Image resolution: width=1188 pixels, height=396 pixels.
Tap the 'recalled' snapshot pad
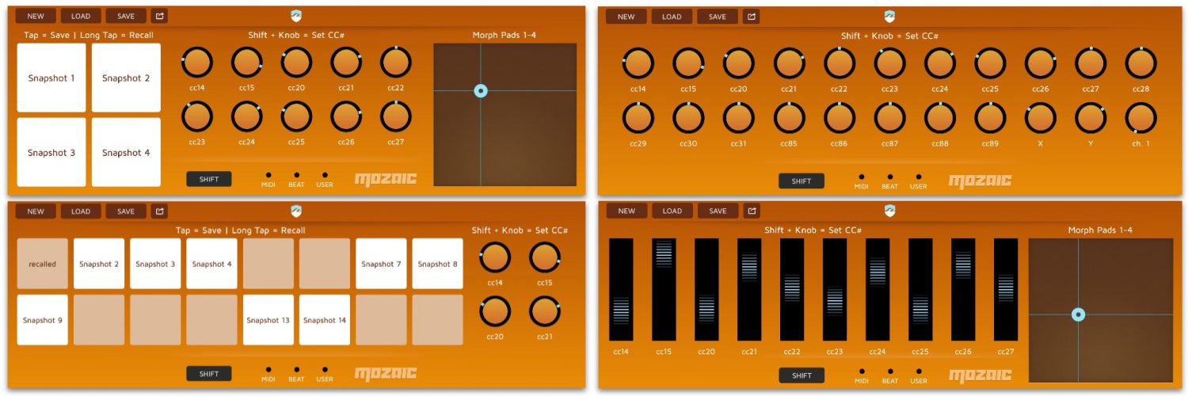[43, 264]
